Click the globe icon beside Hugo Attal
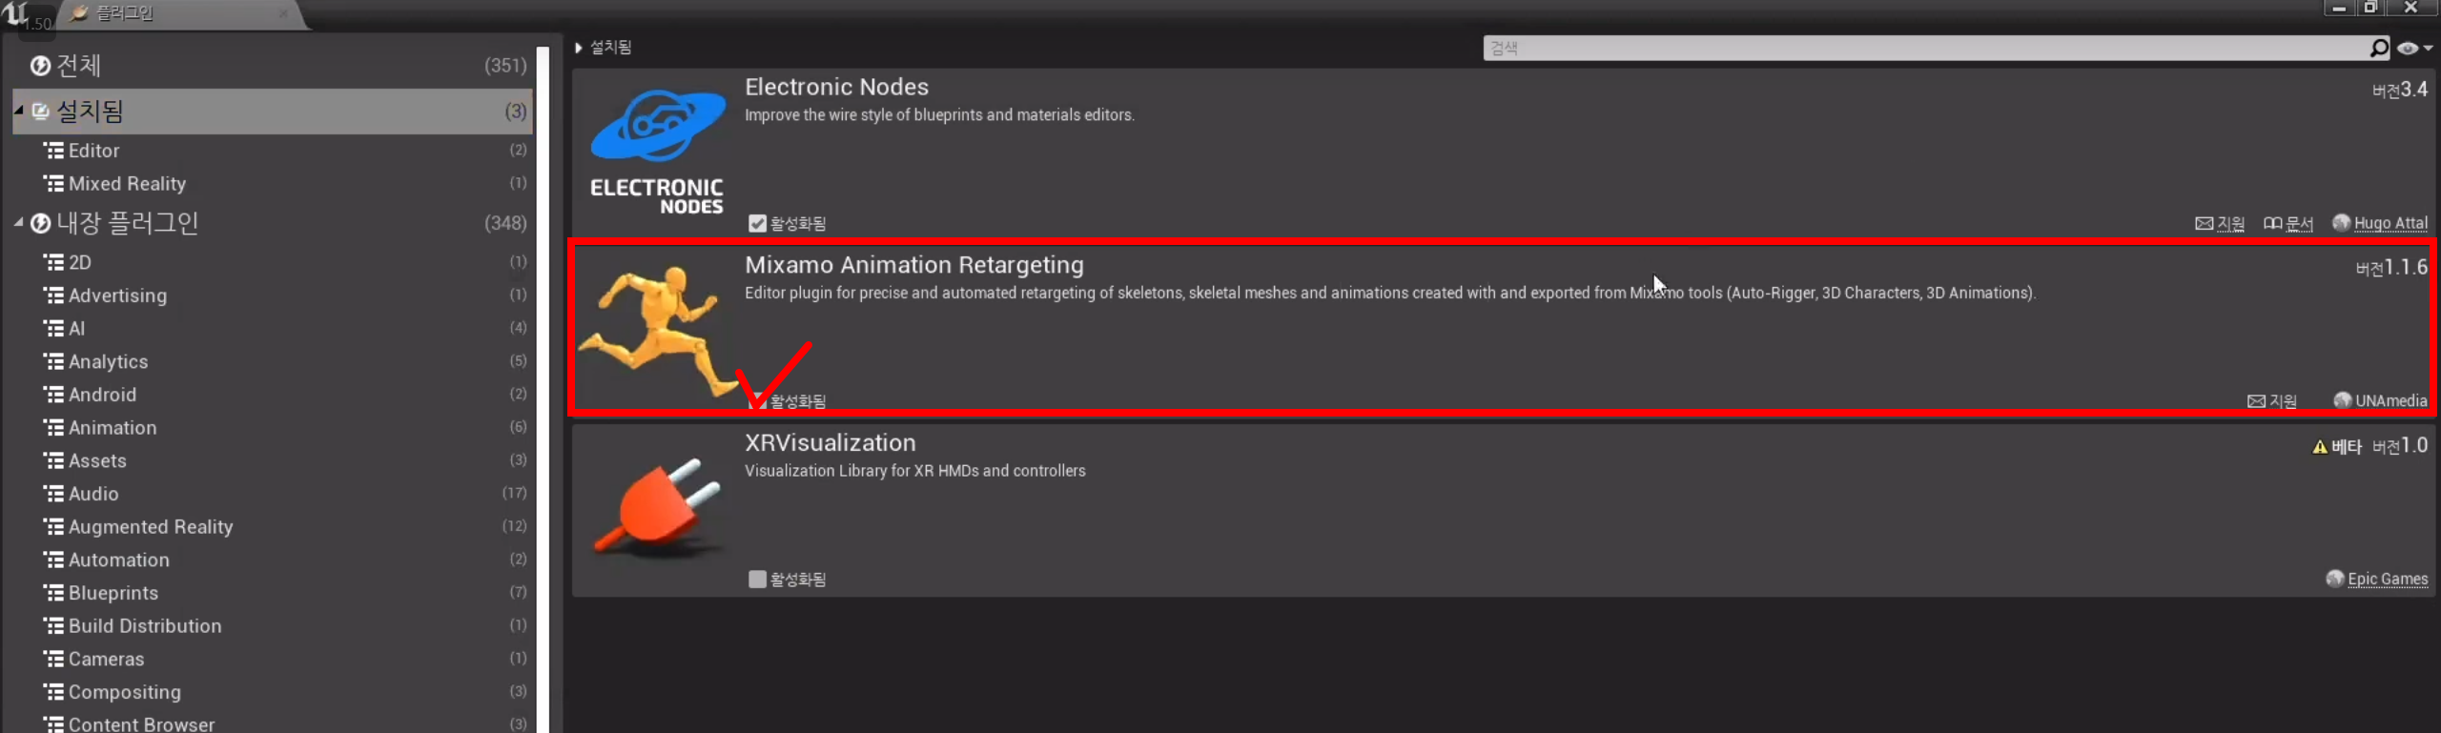Viewport: 2441px width, 733px height. tap(2341, 222)
